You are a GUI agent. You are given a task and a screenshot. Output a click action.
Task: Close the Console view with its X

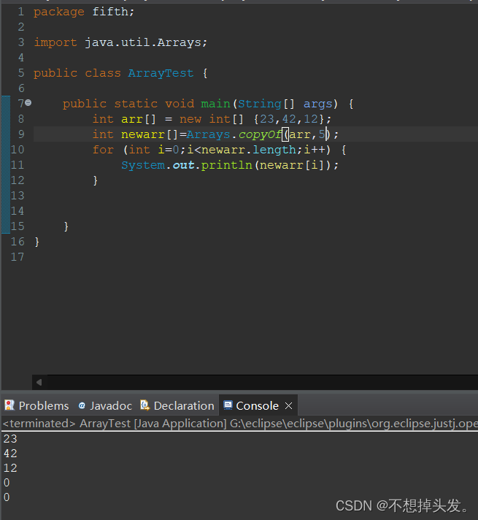pos(289,405)
